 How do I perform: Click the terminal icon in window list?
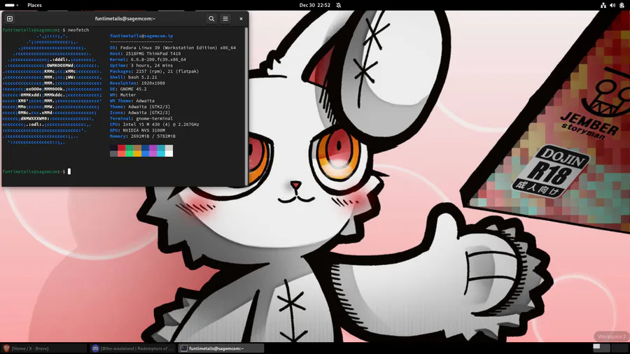(184, 348)
